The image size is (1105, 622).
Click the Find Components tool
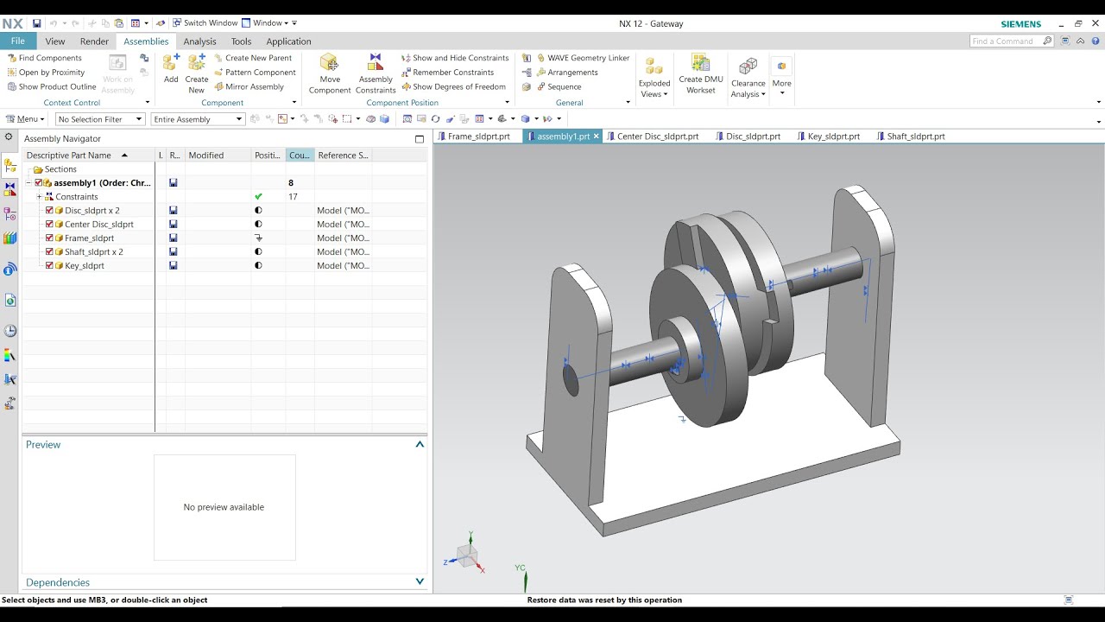[x=44, y=58]
